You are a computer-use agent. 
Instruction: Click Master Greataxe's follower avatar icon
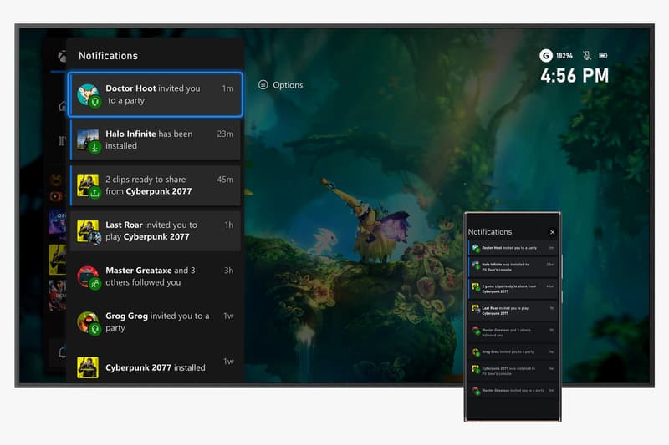[x=88, y=276]
